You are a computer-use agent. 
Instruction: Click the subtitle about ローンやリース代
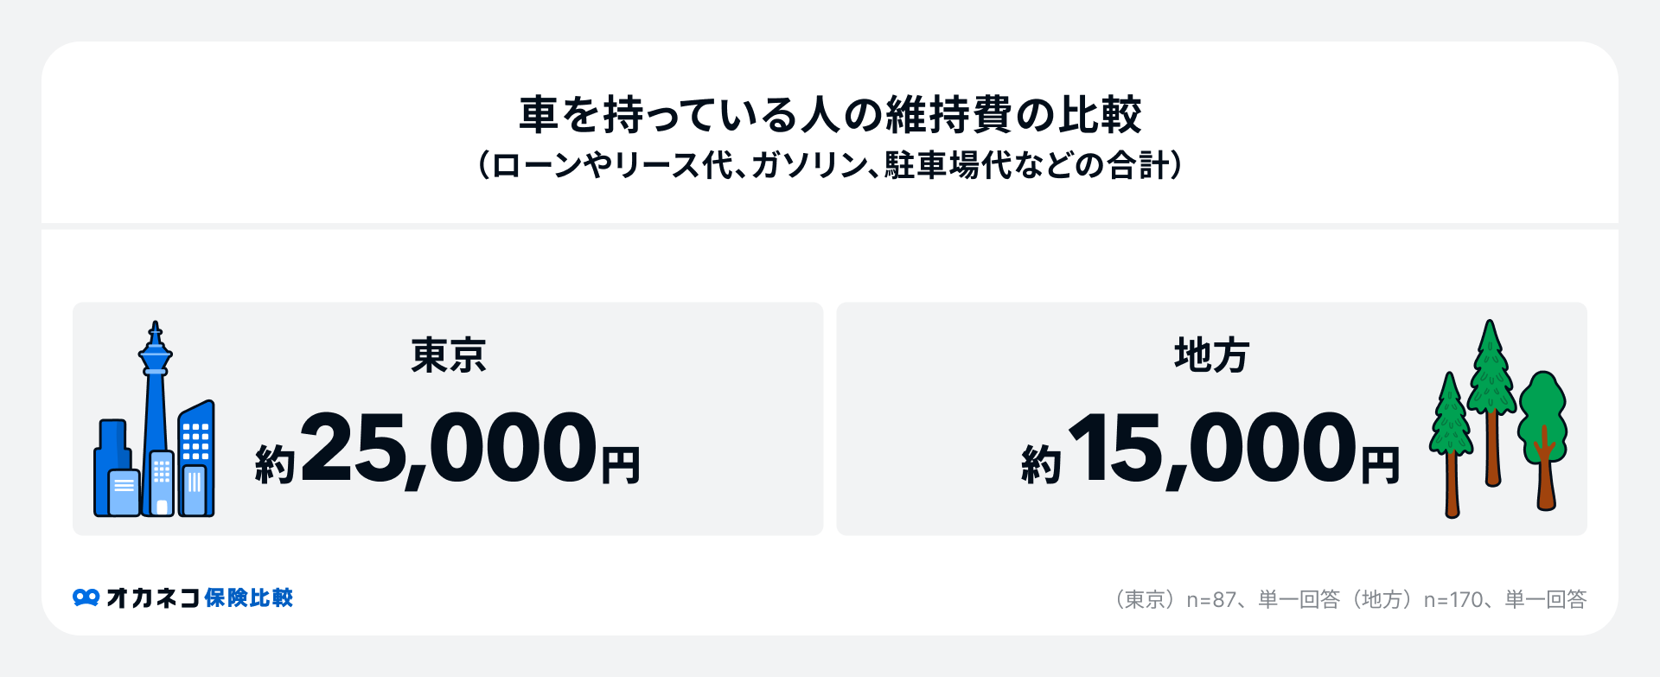point(830,164)
